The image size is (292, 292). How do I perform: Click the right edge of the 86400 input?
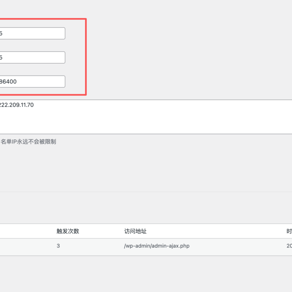click(64, 81)
